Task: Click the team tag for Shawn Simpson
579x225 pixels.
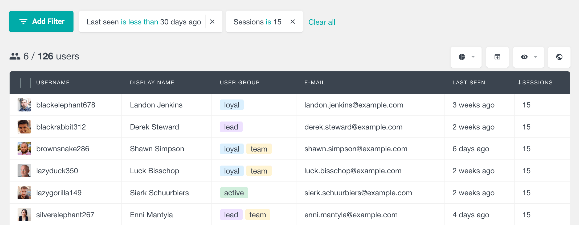Action: point(259,149)
